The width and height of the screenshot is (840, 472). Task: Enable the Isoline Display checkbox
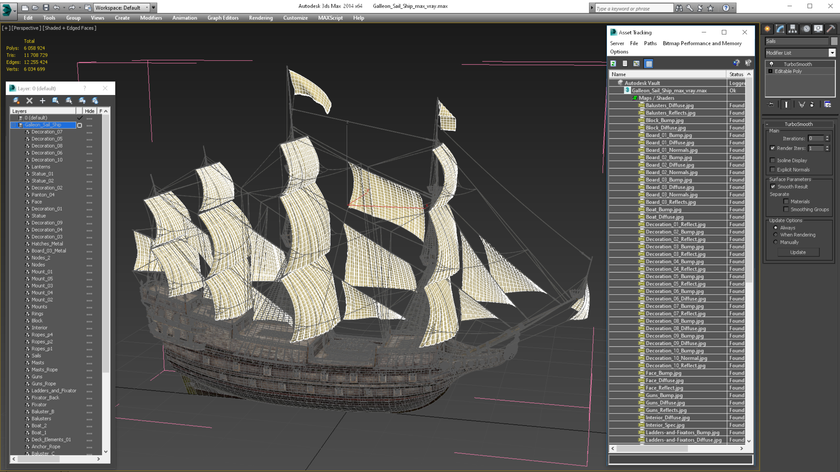coord(772,160)
